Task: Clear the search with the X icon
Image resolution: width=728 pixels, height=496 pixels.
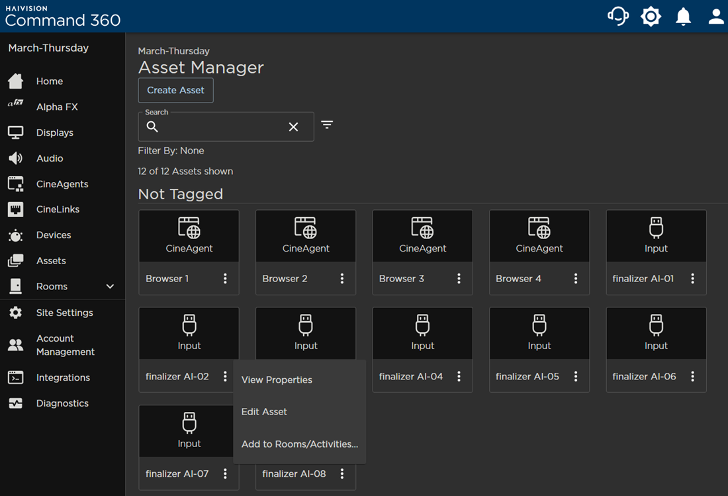Action: (x=293, y=126)
